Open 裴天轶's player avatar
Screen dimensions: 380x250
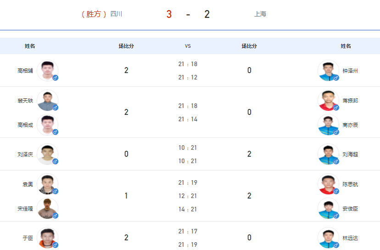click(48, 100)
